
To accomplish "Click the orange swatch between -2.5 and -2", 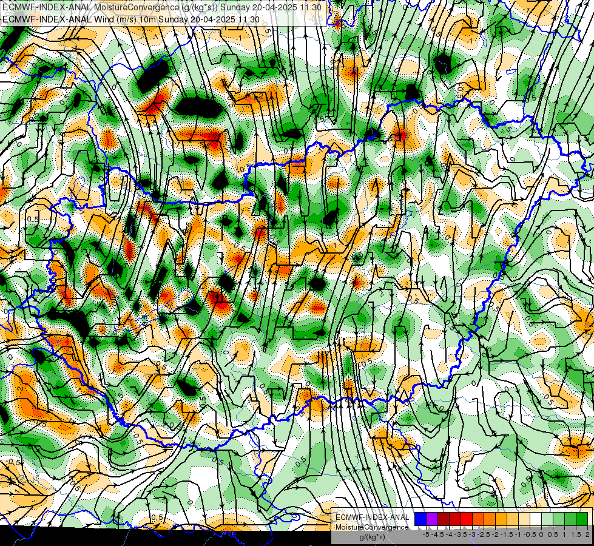I will (490, 519).
